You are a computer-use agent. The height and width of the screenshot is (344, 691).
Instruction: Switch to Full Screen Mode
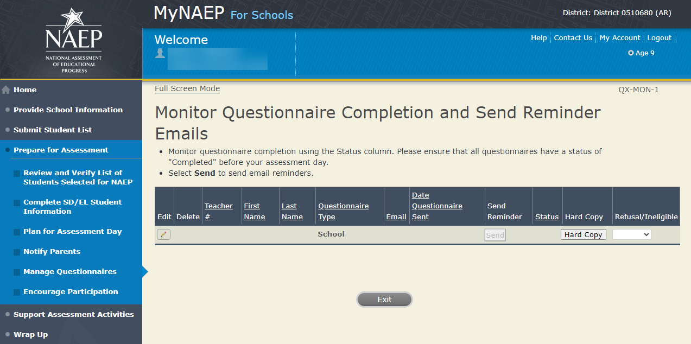187,88
